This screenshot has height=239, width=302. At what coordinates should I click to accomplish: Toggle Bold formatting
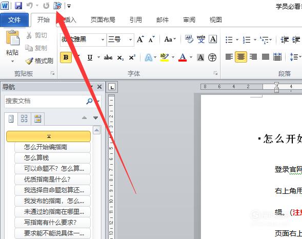click(x=66, y=57)
